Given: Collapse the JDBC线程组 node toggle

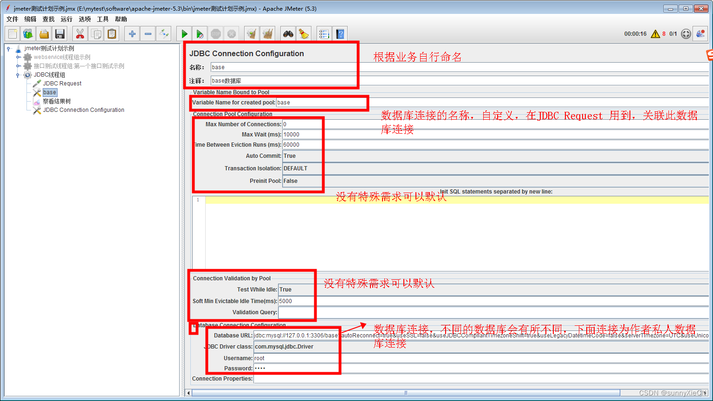Looking at the screenshot, I should 18,75.
